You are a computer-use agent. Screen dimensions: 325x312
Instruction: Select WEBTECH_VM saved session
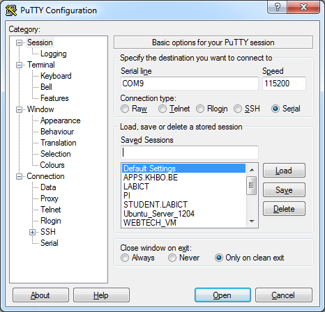click(x=183, y=223)
